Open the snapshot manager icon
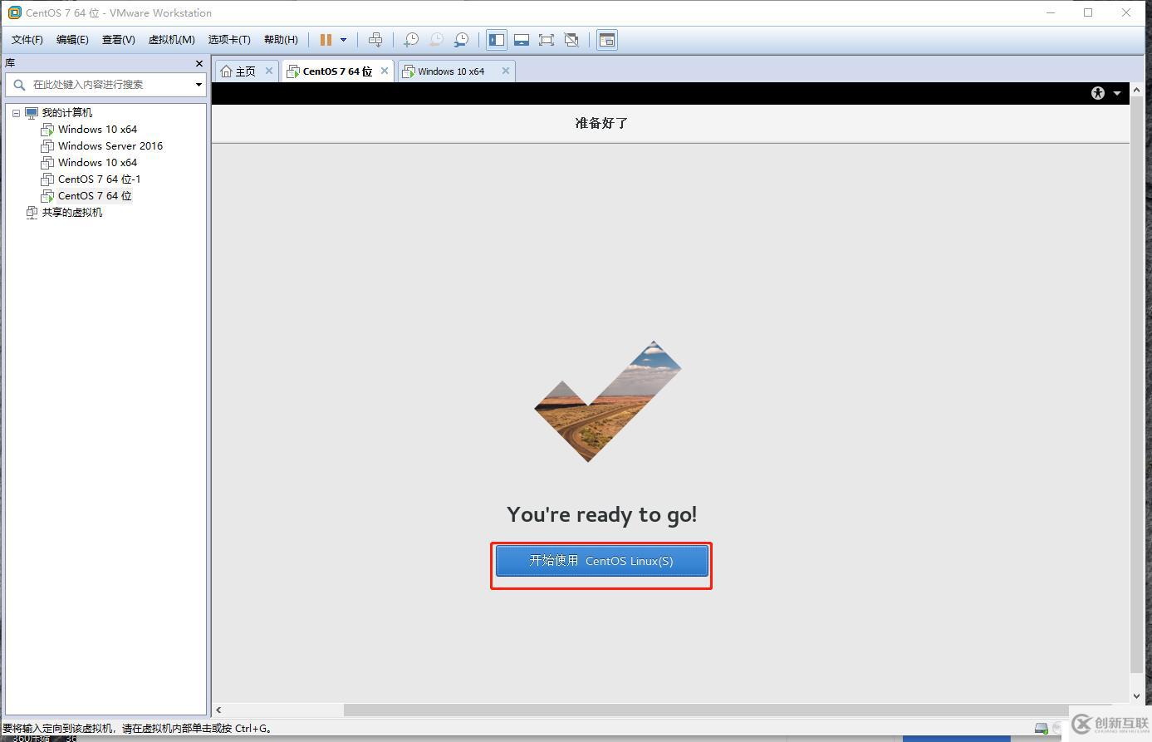This screenshot has width=1152, height=742. pyautogui.click(x=461, y=40)
